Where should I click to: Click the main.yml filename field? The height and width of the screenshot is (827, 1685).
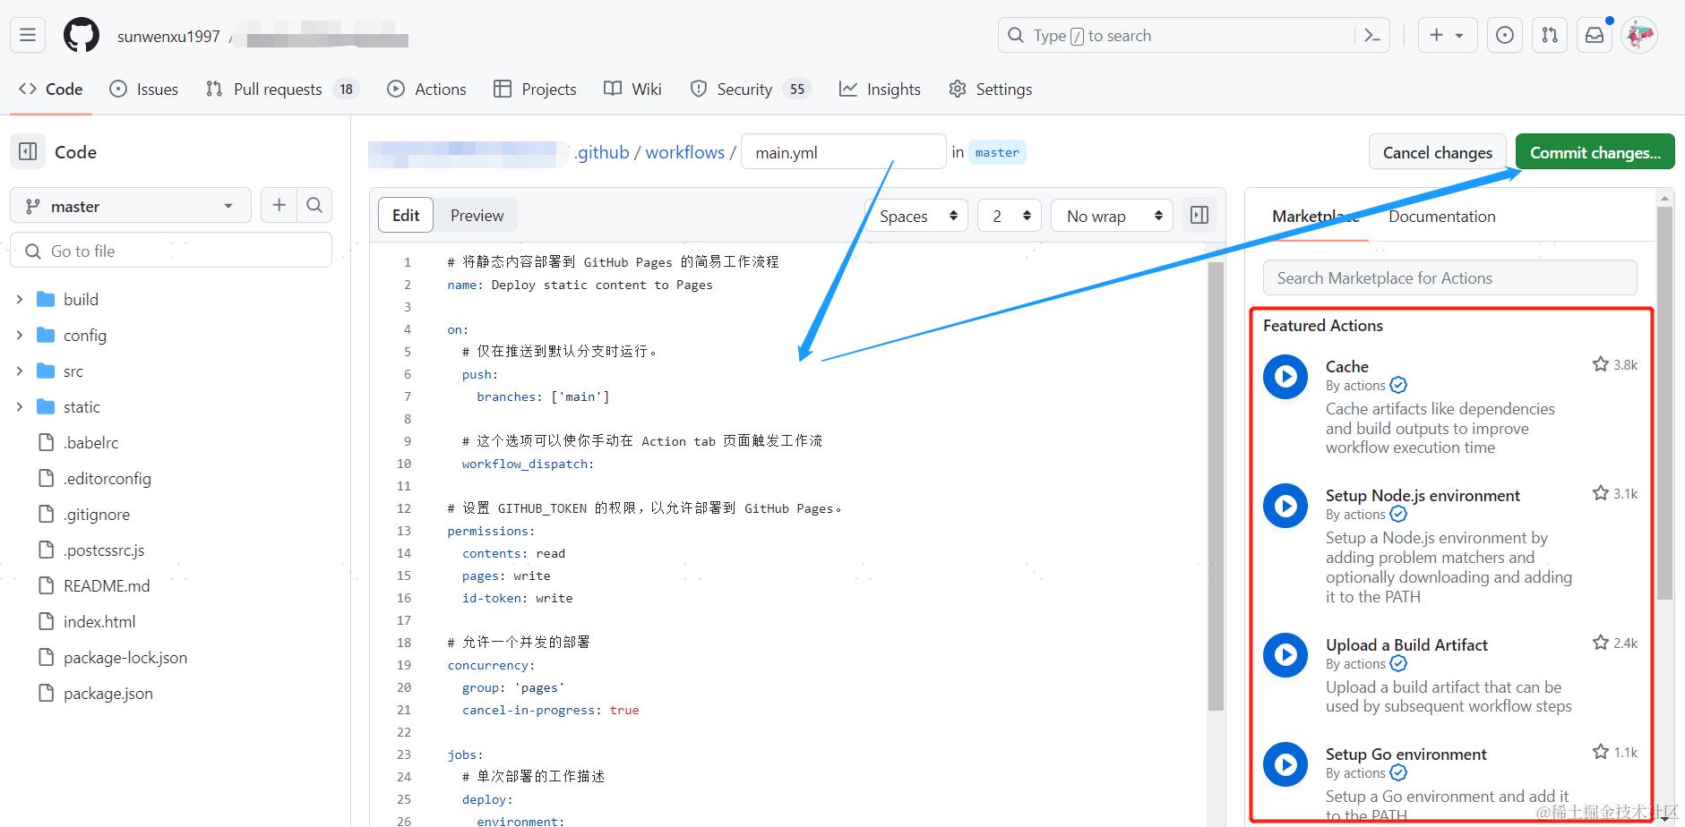(844, 152)
